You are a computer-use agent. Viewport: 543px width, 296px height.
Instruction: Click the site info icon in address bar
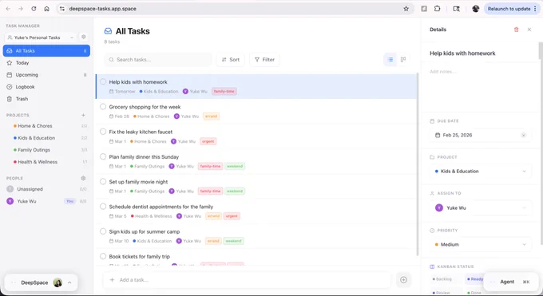tap(62, 9)
